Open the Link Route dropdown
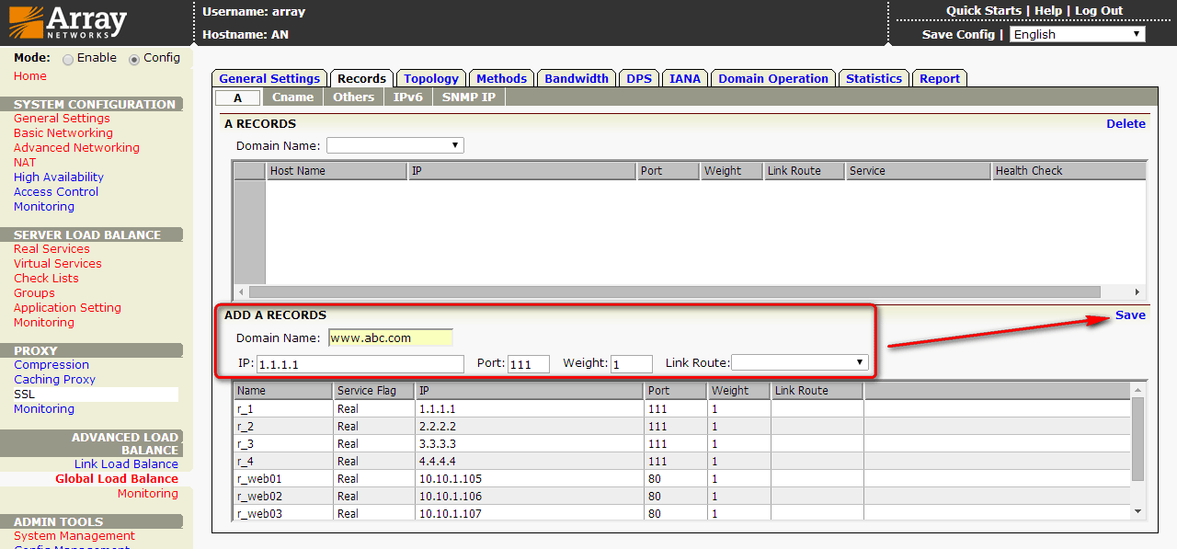Image resolution: width=1177 pixels, height=549 pixels. pyautogui.click(x=800, y=362)
